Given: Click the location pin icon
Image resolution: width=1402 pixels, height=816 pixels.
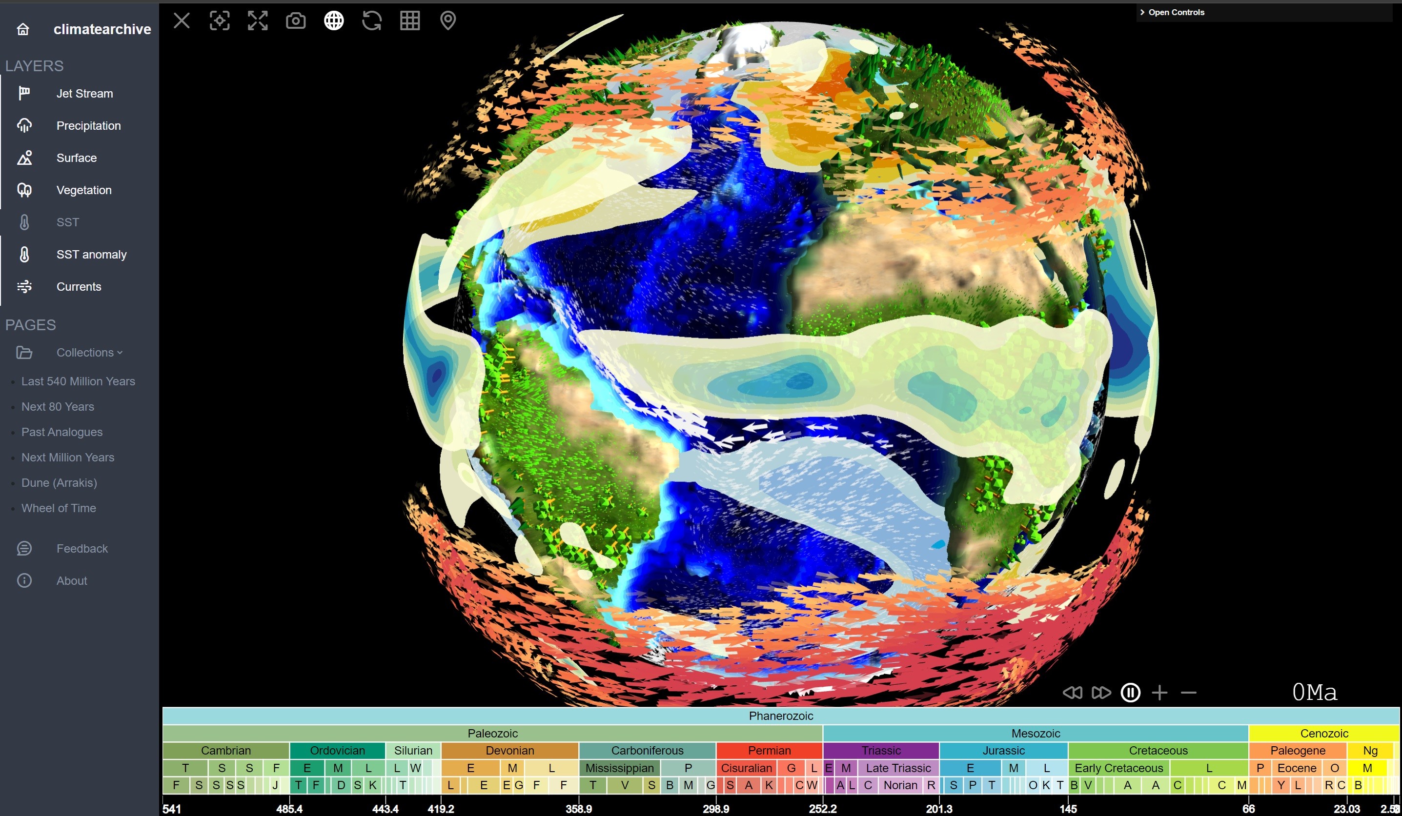Looking at the screenshot, I should [x=448, y=20].
